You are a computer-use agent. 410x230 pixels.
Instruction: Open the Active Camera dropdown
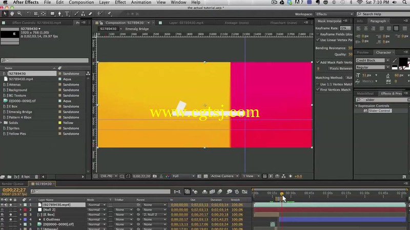[x=224, y=176]
